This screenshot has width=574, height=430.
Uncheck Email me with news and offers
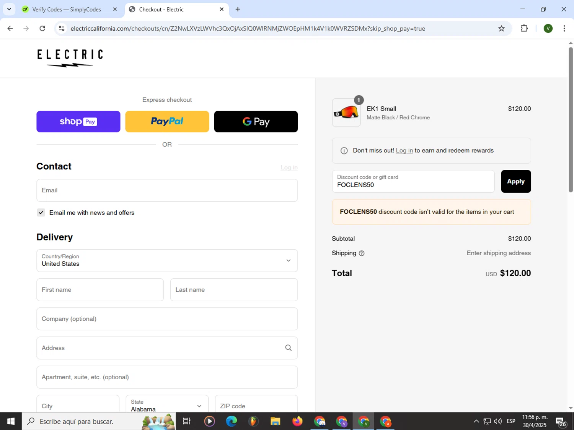[x=41, y=213]
